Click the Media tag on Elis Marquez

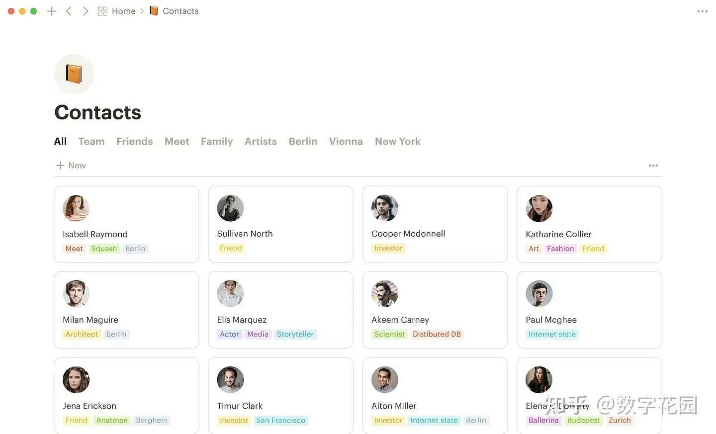258,334
